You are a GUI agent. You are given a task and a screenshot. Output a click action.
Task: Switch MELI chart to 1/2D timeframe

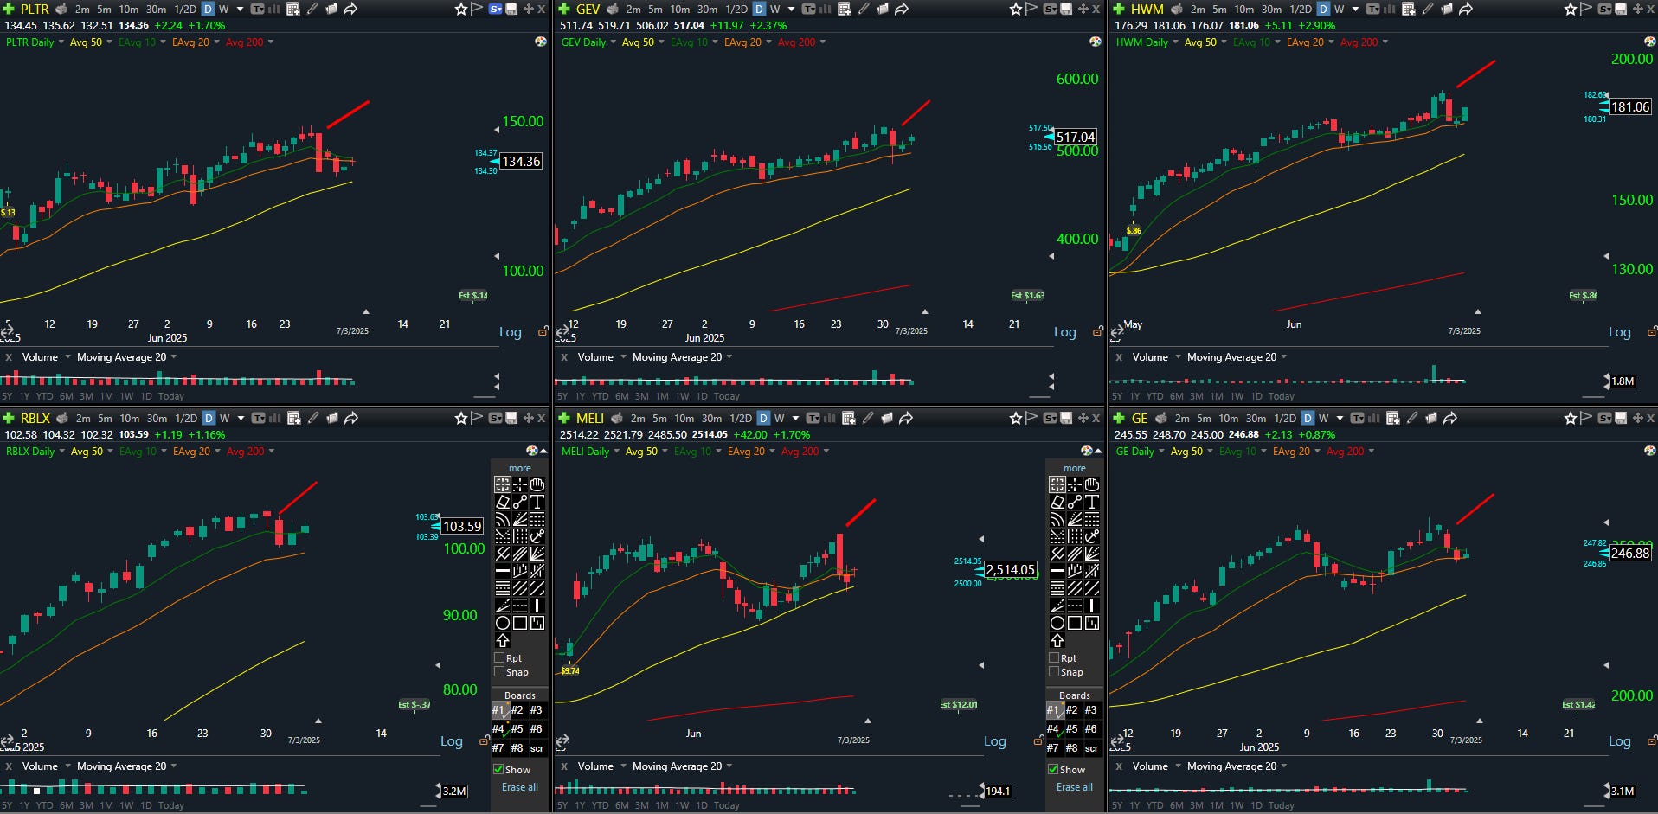(741, 418)
